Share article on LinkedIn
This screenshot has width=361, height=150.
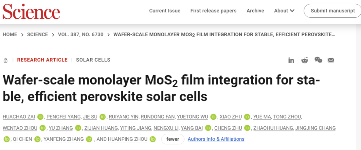tap(291, 60)
